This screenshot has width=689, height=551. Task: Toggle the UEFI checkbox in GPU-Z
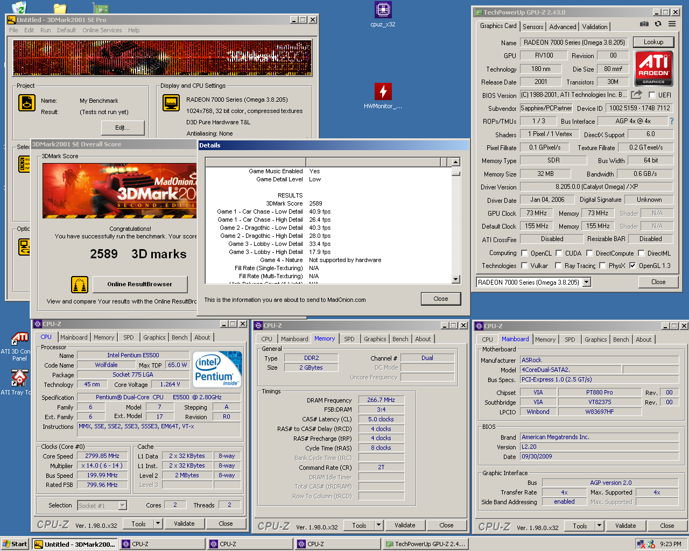point(652,95)
